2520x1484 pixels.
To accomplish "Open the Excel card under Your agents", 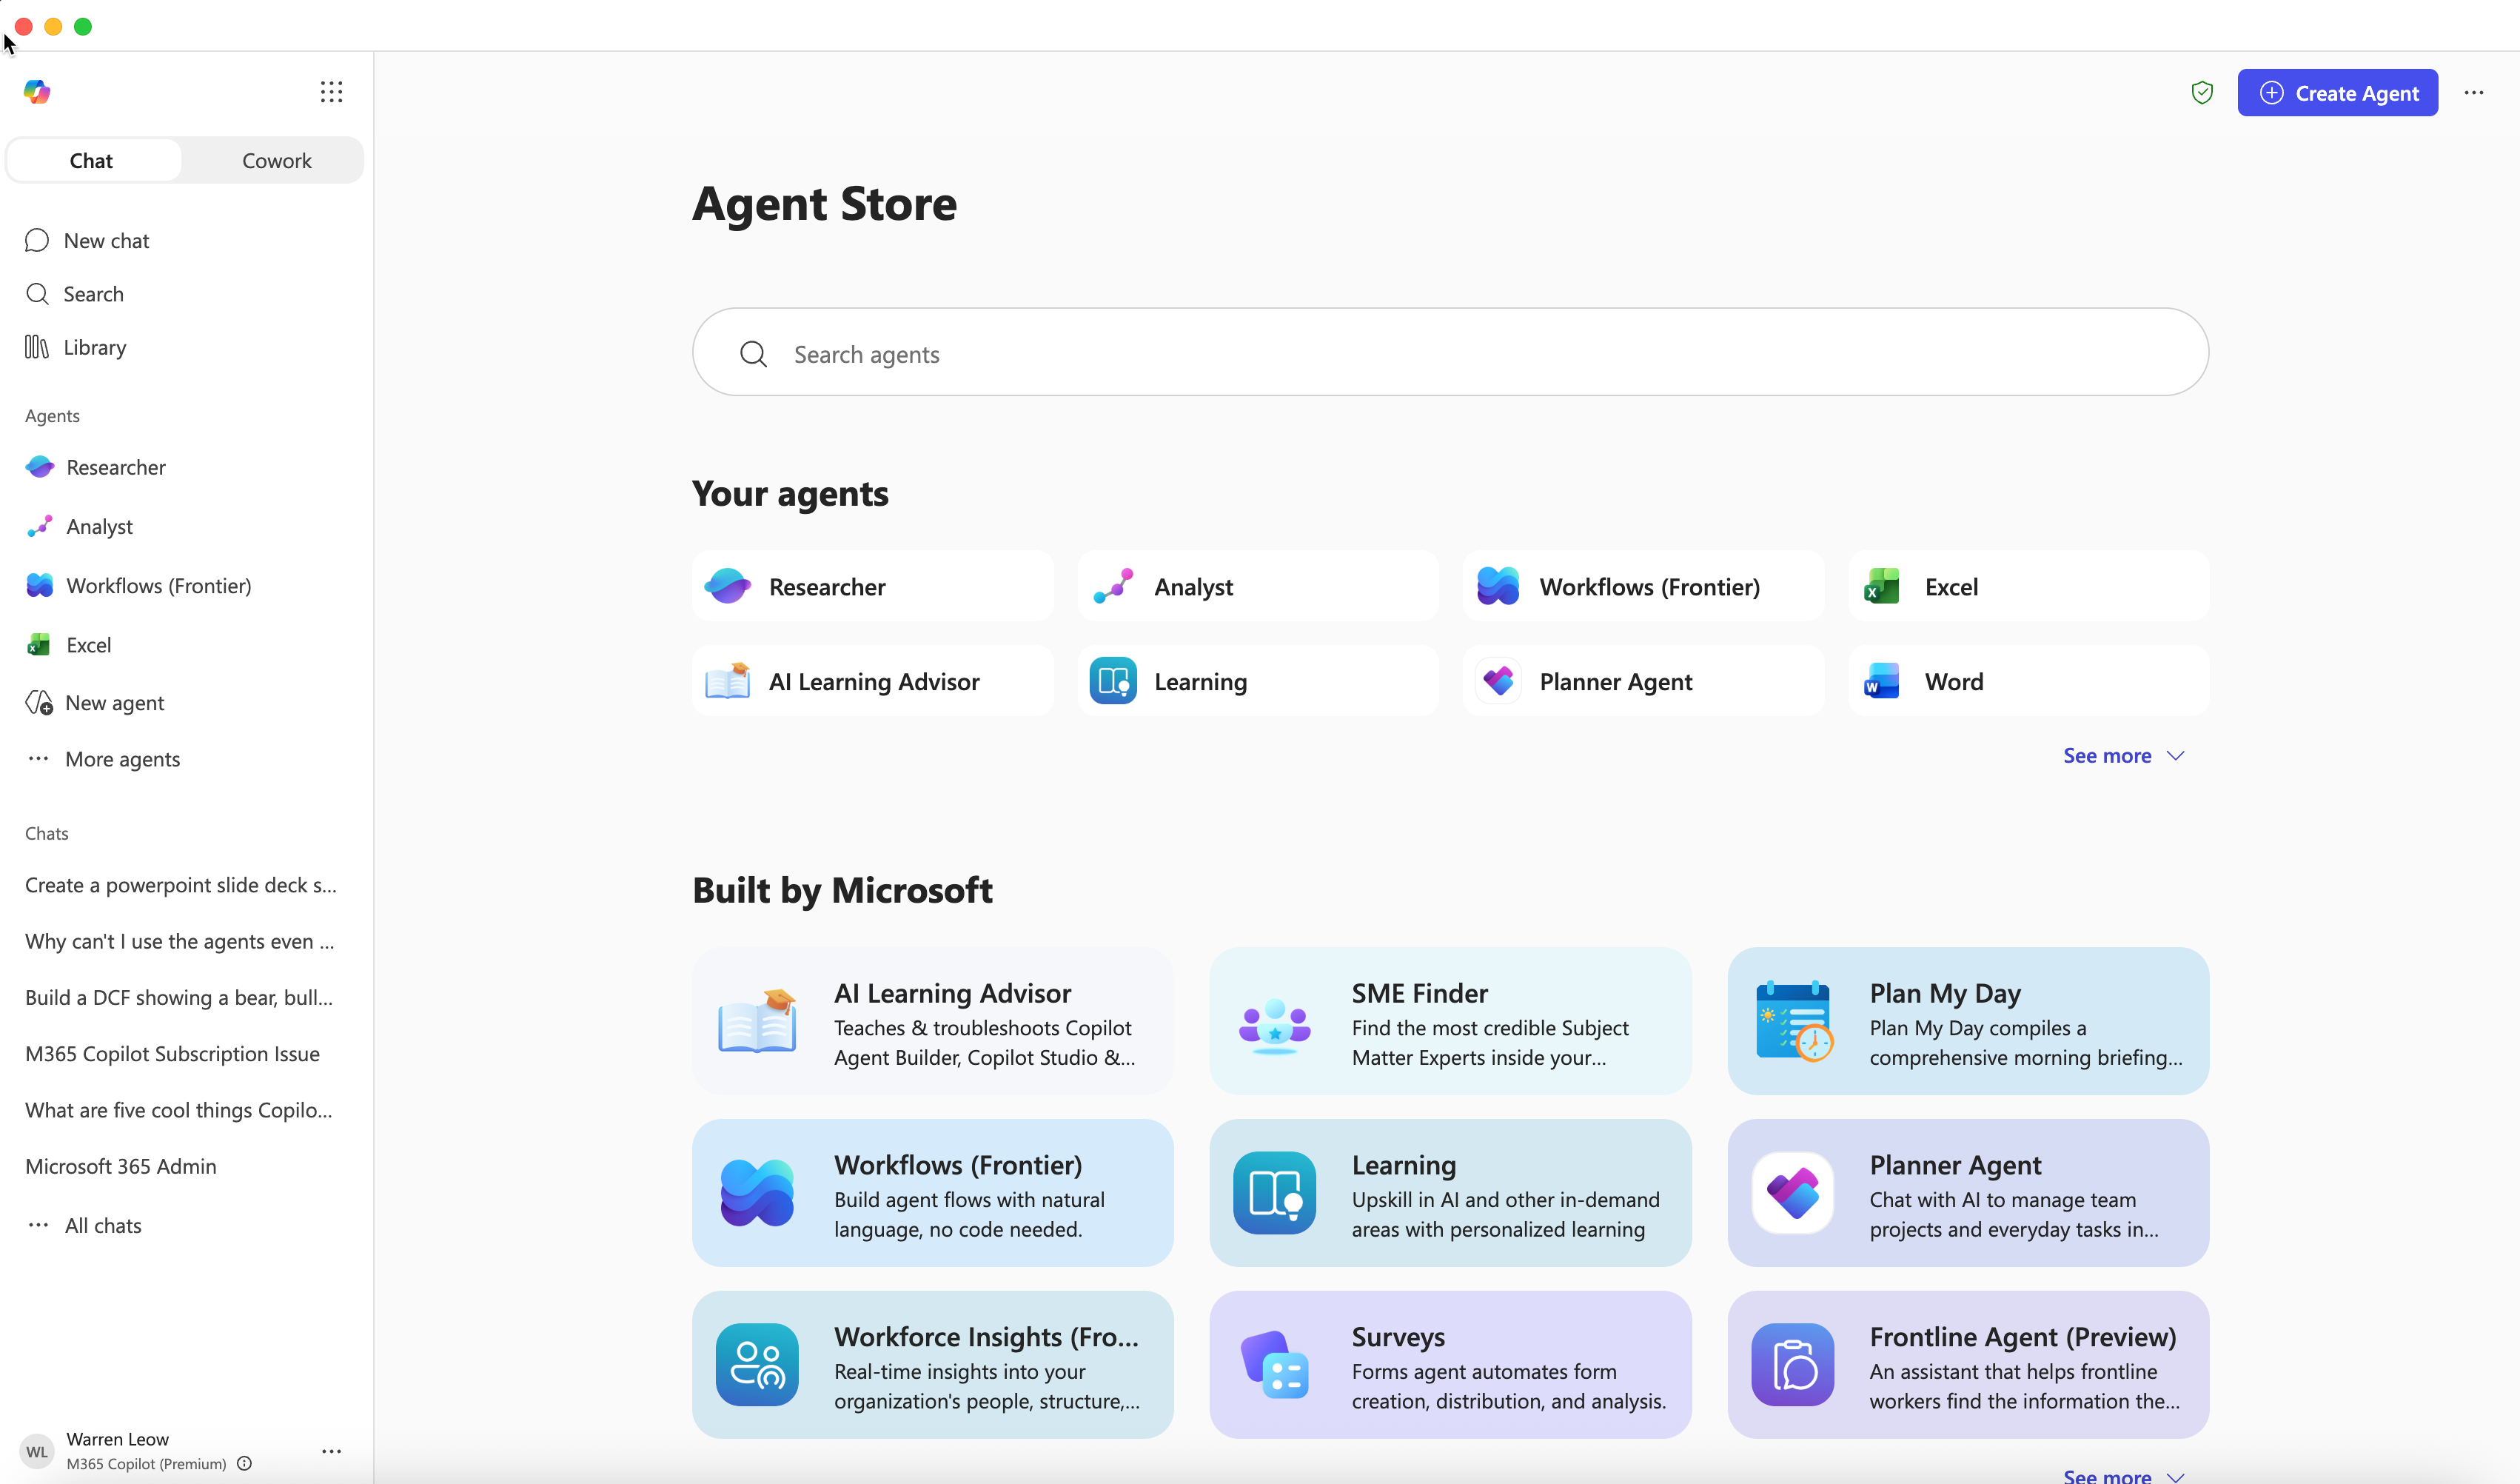I will [x=2028, y=586].
